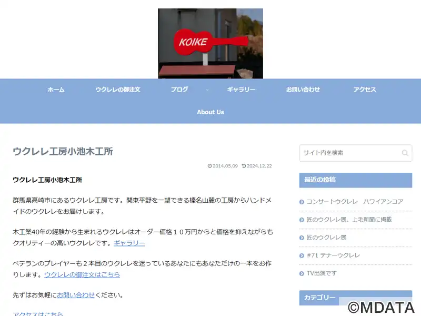Screen dimensions: 421x316
Task: Open post #71 テナーウクレレ
Action: point(333,255)
